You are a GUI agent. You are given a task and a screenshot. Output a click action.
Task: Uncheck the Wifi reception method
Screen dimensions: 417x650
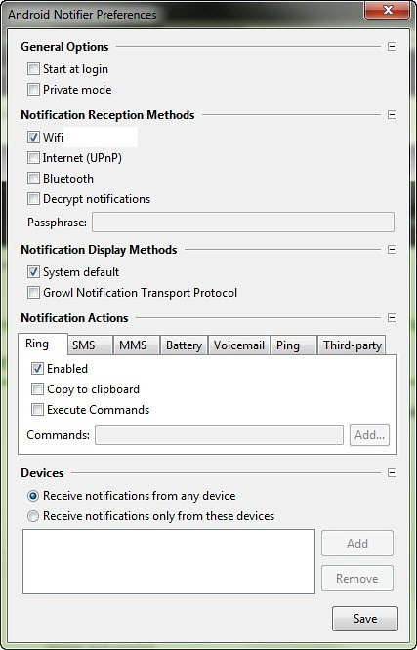click(x=33, y=138)
